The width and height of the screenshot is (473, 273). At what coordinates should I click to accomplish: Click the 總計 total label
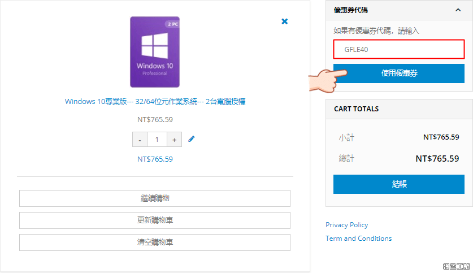(x=346, y=158)
